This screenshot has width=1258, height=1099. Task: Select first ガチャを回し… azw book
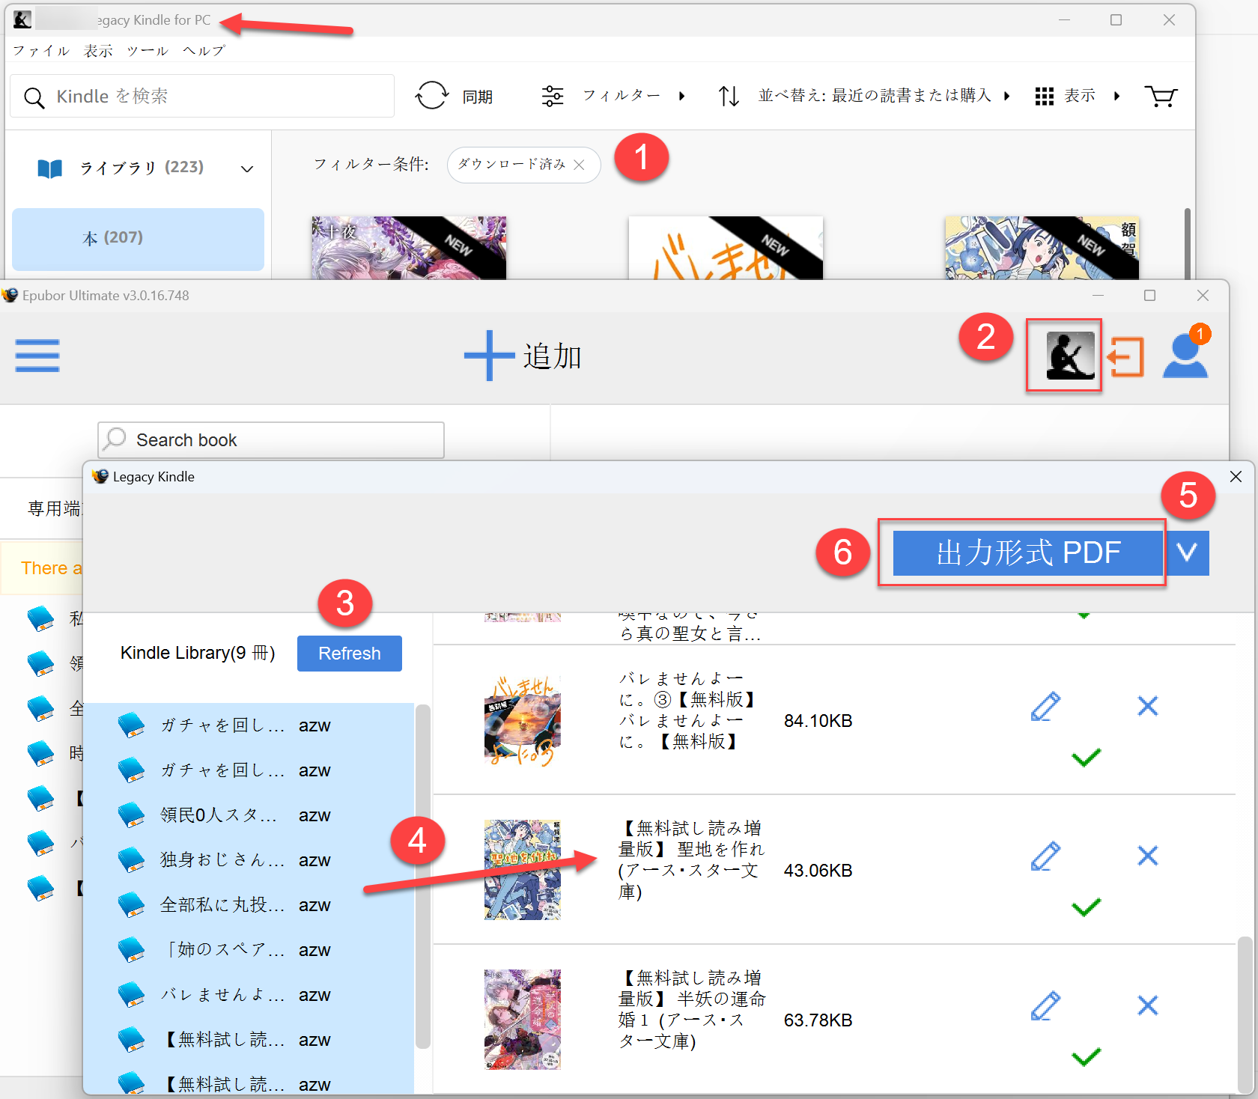click(249, 725)
